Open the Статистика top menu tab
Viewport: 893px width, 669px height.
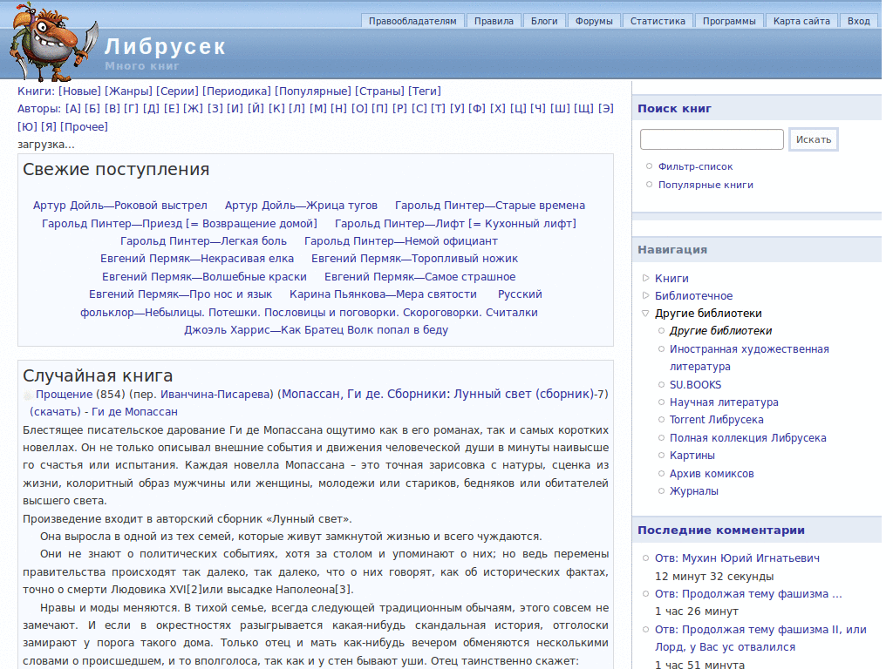tap(658, 21)
